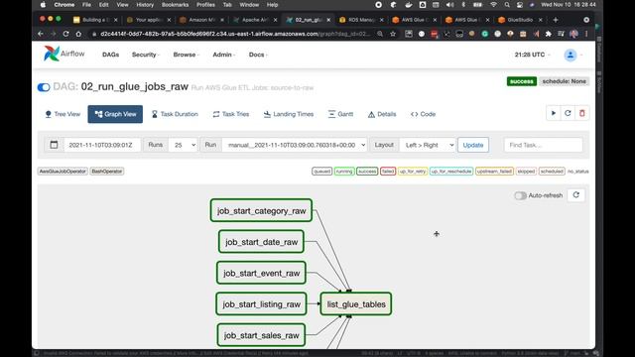Image resolution: width=635 pixels, height=357 pixels.
Task: Click the Airflow logo
Action: pos(63,54)
